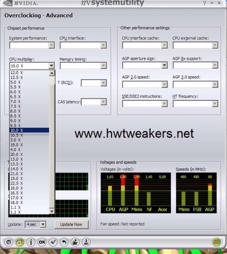Expand the AGP aperture size dropdown
The image size is (227, 254).
point(164,65)
